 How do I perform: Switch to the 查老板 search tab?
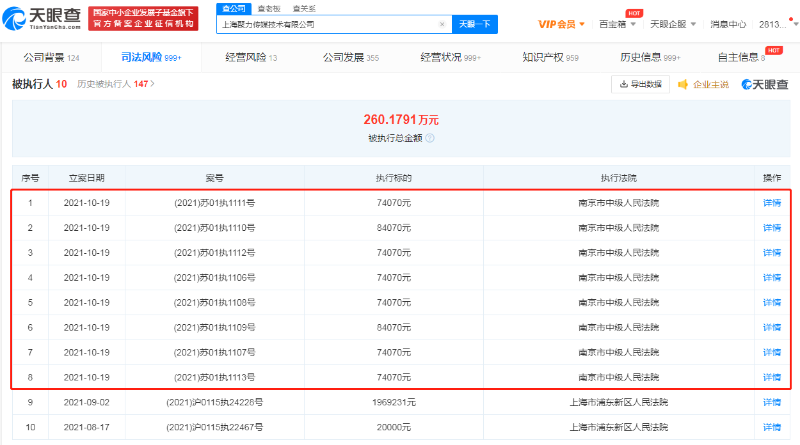click(269, 9)
